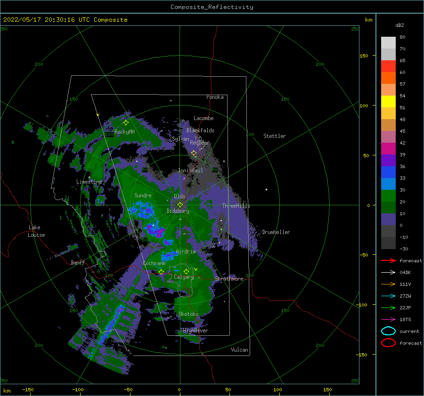The image size is (424, 396).
Task: Click the magenta 39-42 dBZ legend swatch
Action: tap(388, 148)
